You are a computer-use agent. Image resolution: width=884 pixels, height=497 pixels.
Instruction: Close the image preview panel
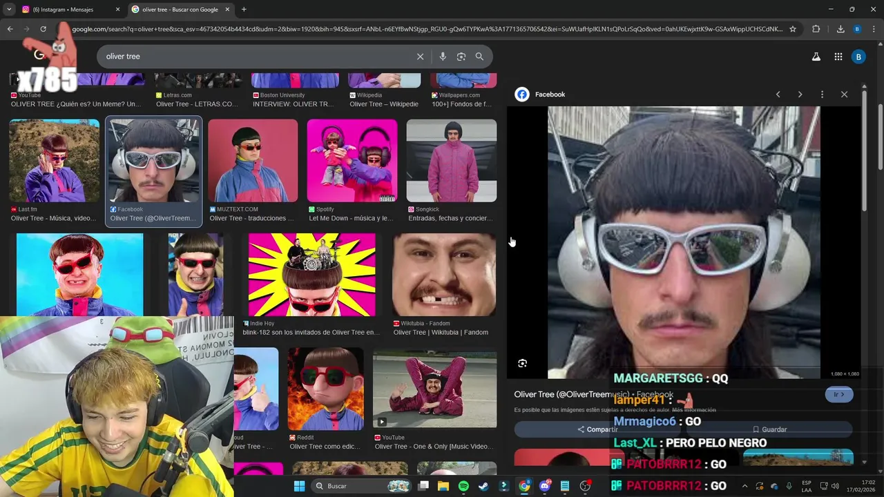pos(844,95)
